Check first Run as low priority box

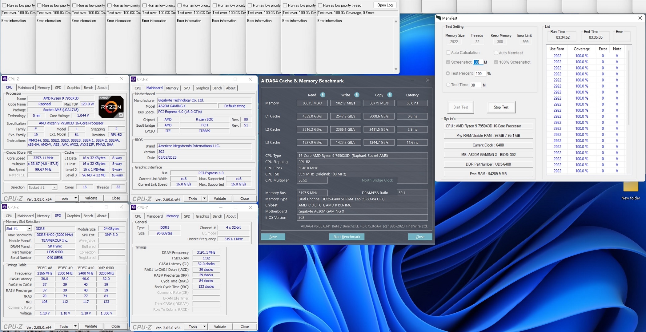tap(4, 5)
